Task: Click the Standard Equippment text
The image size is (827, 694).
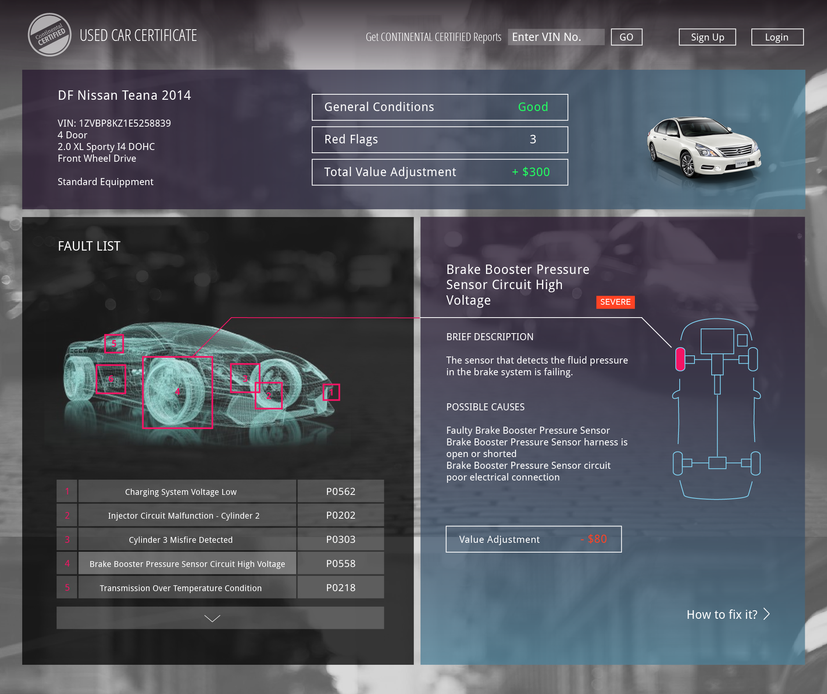Action: tap(106, 182)
